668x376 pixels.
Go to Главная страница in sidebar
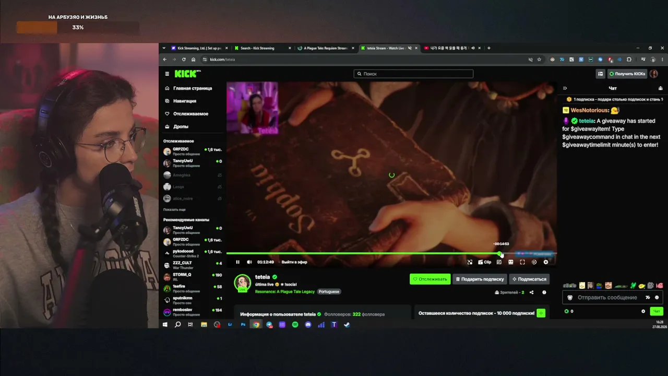(x=192, y=88)
